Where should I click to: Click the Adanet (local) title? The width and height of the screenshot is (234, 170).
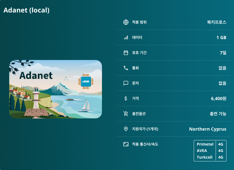pyautogui.click(x=26, y=10)
